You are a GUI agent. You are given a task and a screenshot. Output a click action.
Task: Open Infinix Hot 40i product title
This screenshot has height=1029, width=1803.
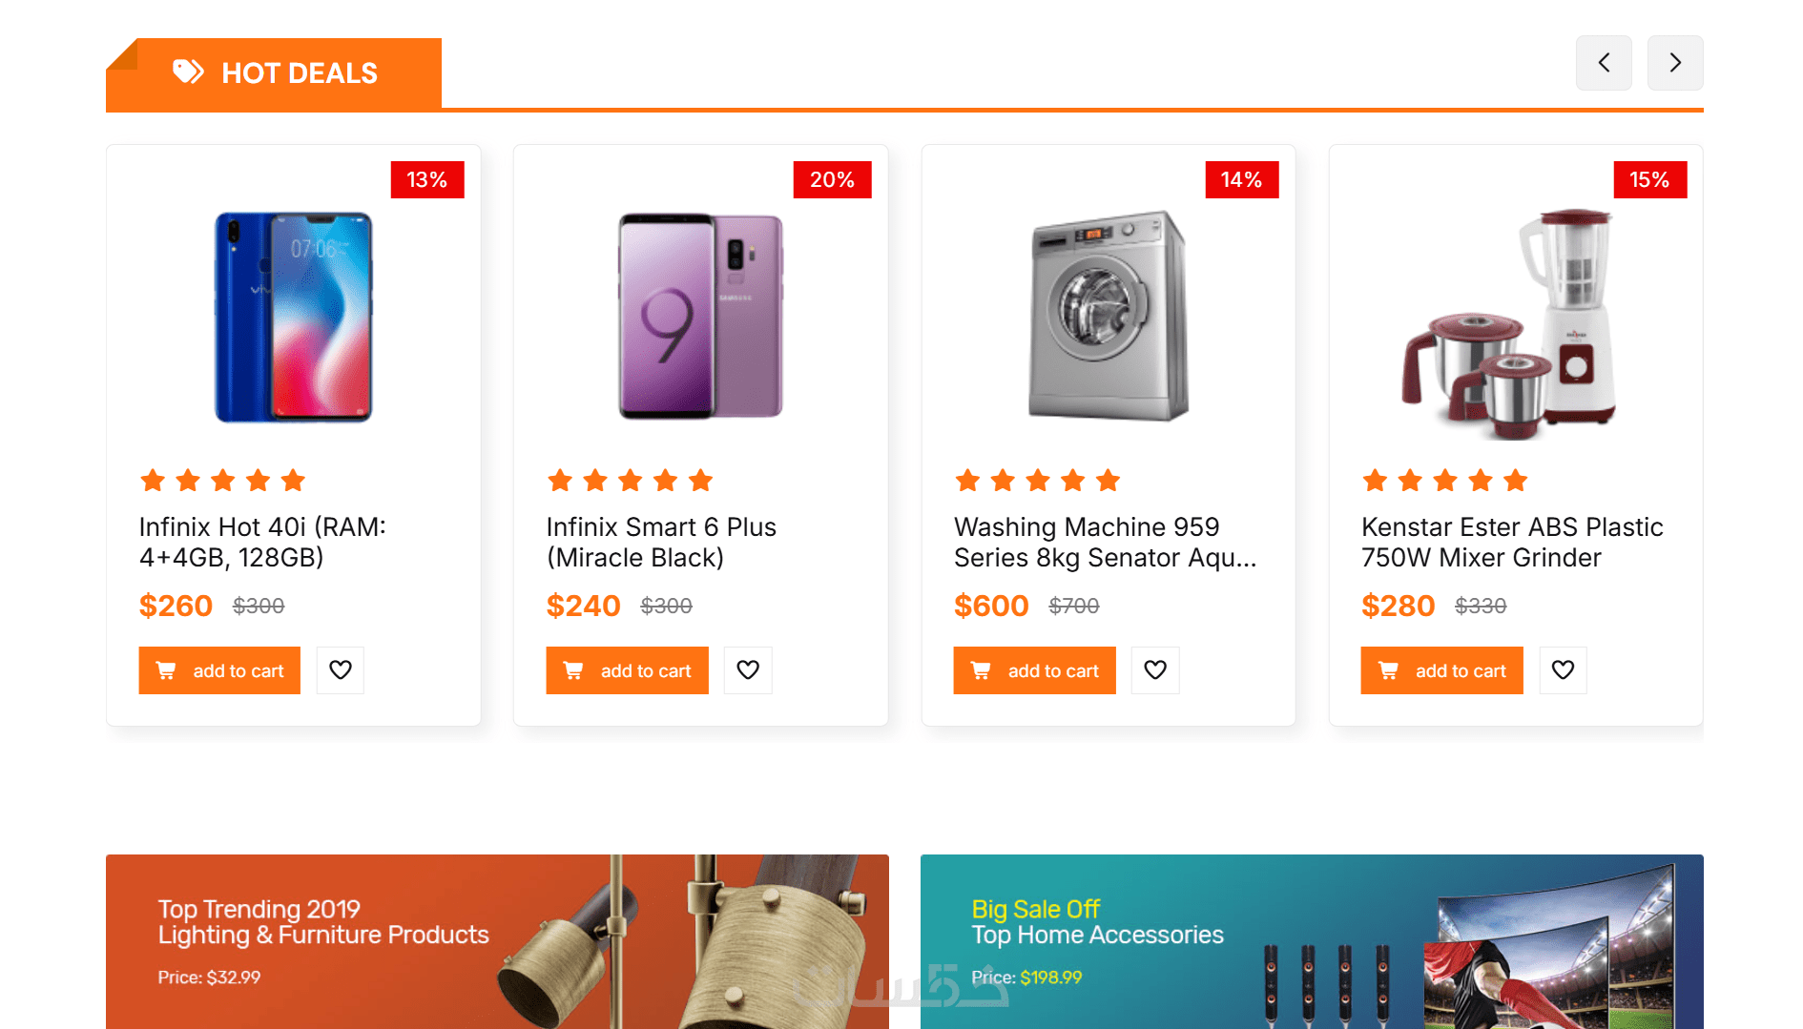coord(262,542)
